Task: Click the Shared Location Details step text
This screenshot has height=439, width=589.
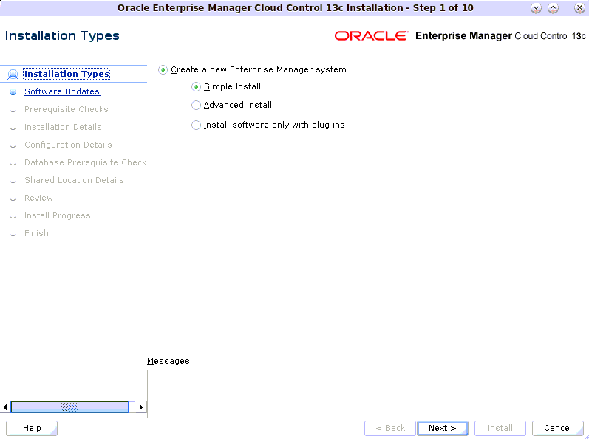Action: pyautogui.click(x=74, y=180)
